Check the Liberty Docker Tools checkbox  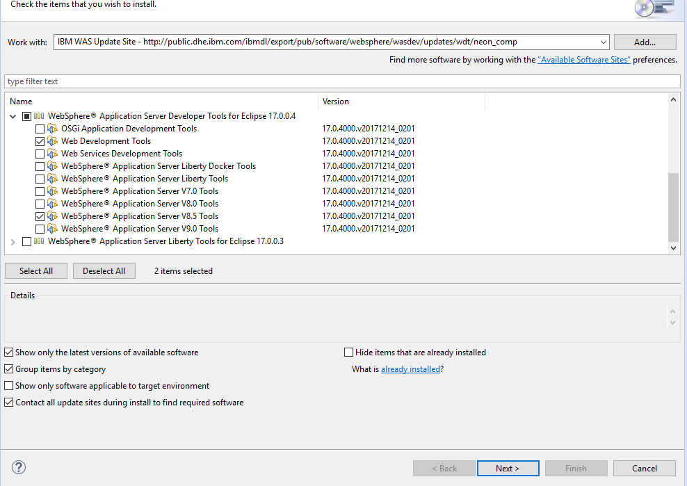pyautogui.click(x=40, y=166)
